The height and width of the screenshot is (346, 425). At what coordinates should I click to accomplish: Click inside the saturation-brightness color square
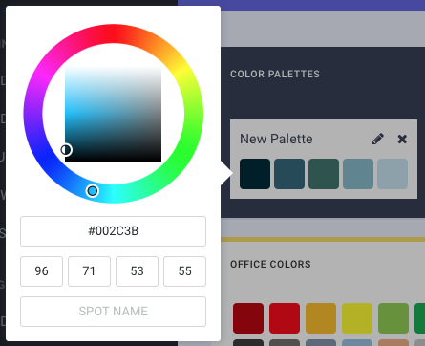click(113, 114)
